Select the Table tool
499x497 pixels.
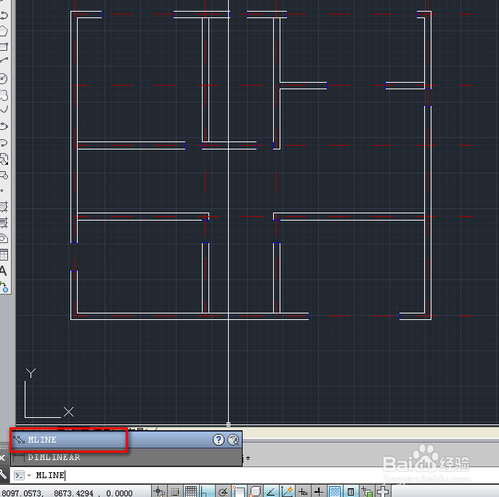(x=4, y=255)
